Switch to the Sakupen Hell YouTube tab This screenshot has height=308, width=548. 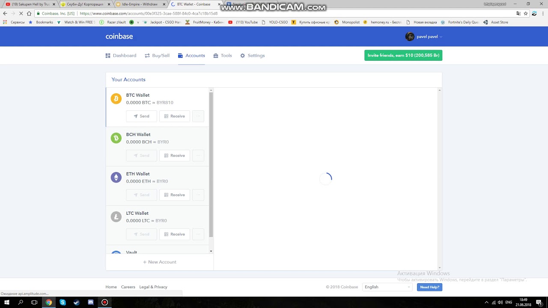click(30, 4)
